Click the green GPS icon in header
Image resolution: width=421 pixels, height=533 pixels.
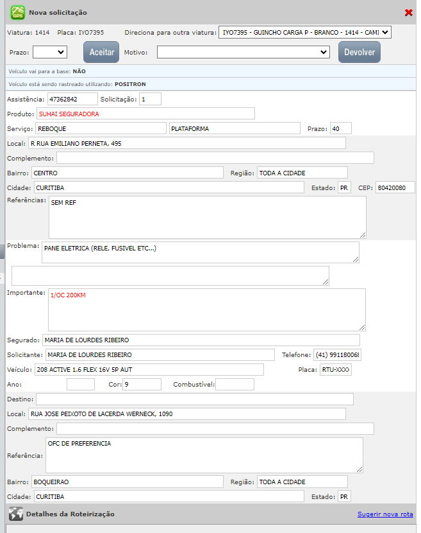pyautogui.click(x=17, y=12)
